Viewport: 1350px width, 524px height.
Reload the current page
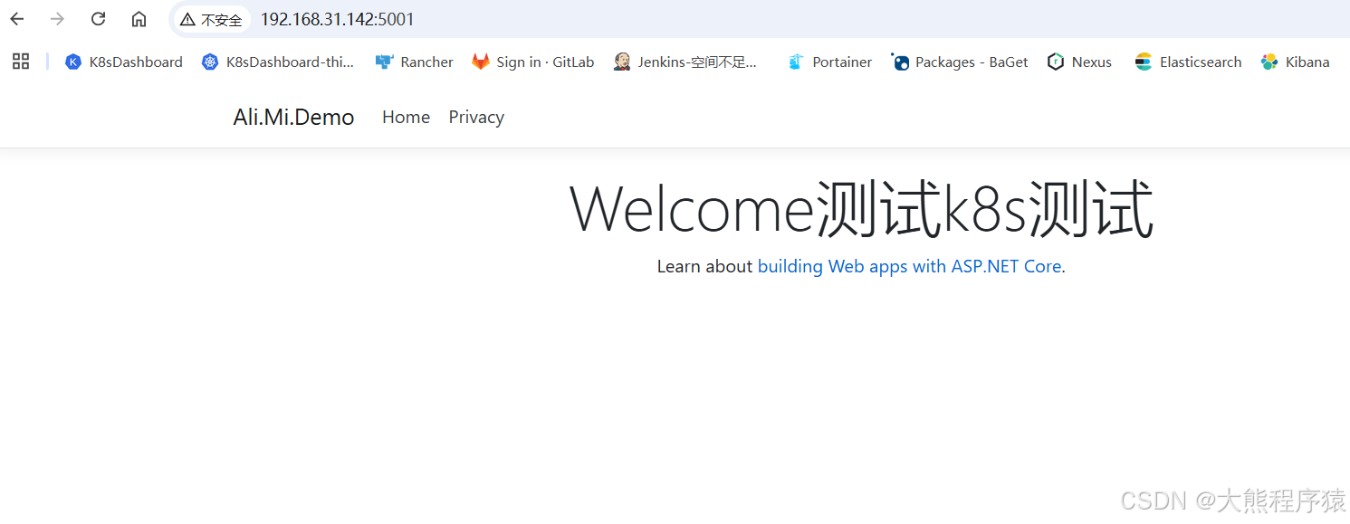(x=98, y=18)
